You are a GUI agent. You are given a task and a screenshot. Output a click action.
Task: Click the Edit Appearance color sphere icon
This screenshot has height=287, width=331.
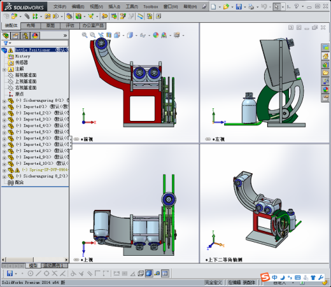[x=156, y=35]
